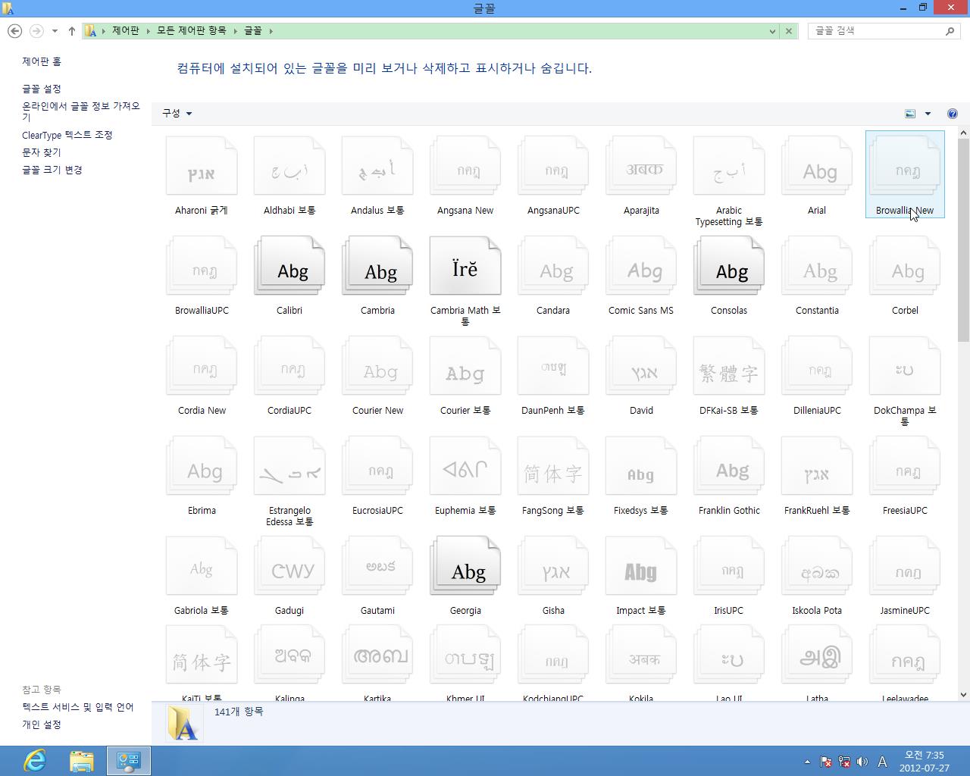The width and height of the screenshot is (970, 776).
Task: Open the help question mark icon
Action: [x=952, y=114]
